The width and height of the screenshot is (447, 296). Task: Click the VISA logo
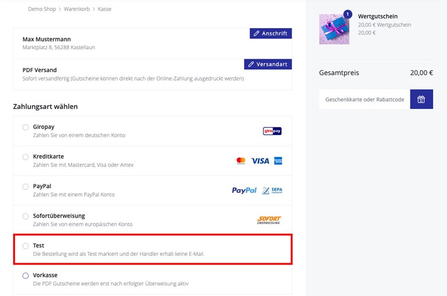260,161
